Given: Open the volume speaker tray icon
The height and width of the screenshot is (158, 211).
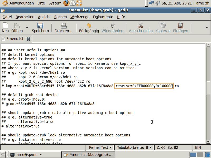Looking at the screenshot, I should 158,3.
